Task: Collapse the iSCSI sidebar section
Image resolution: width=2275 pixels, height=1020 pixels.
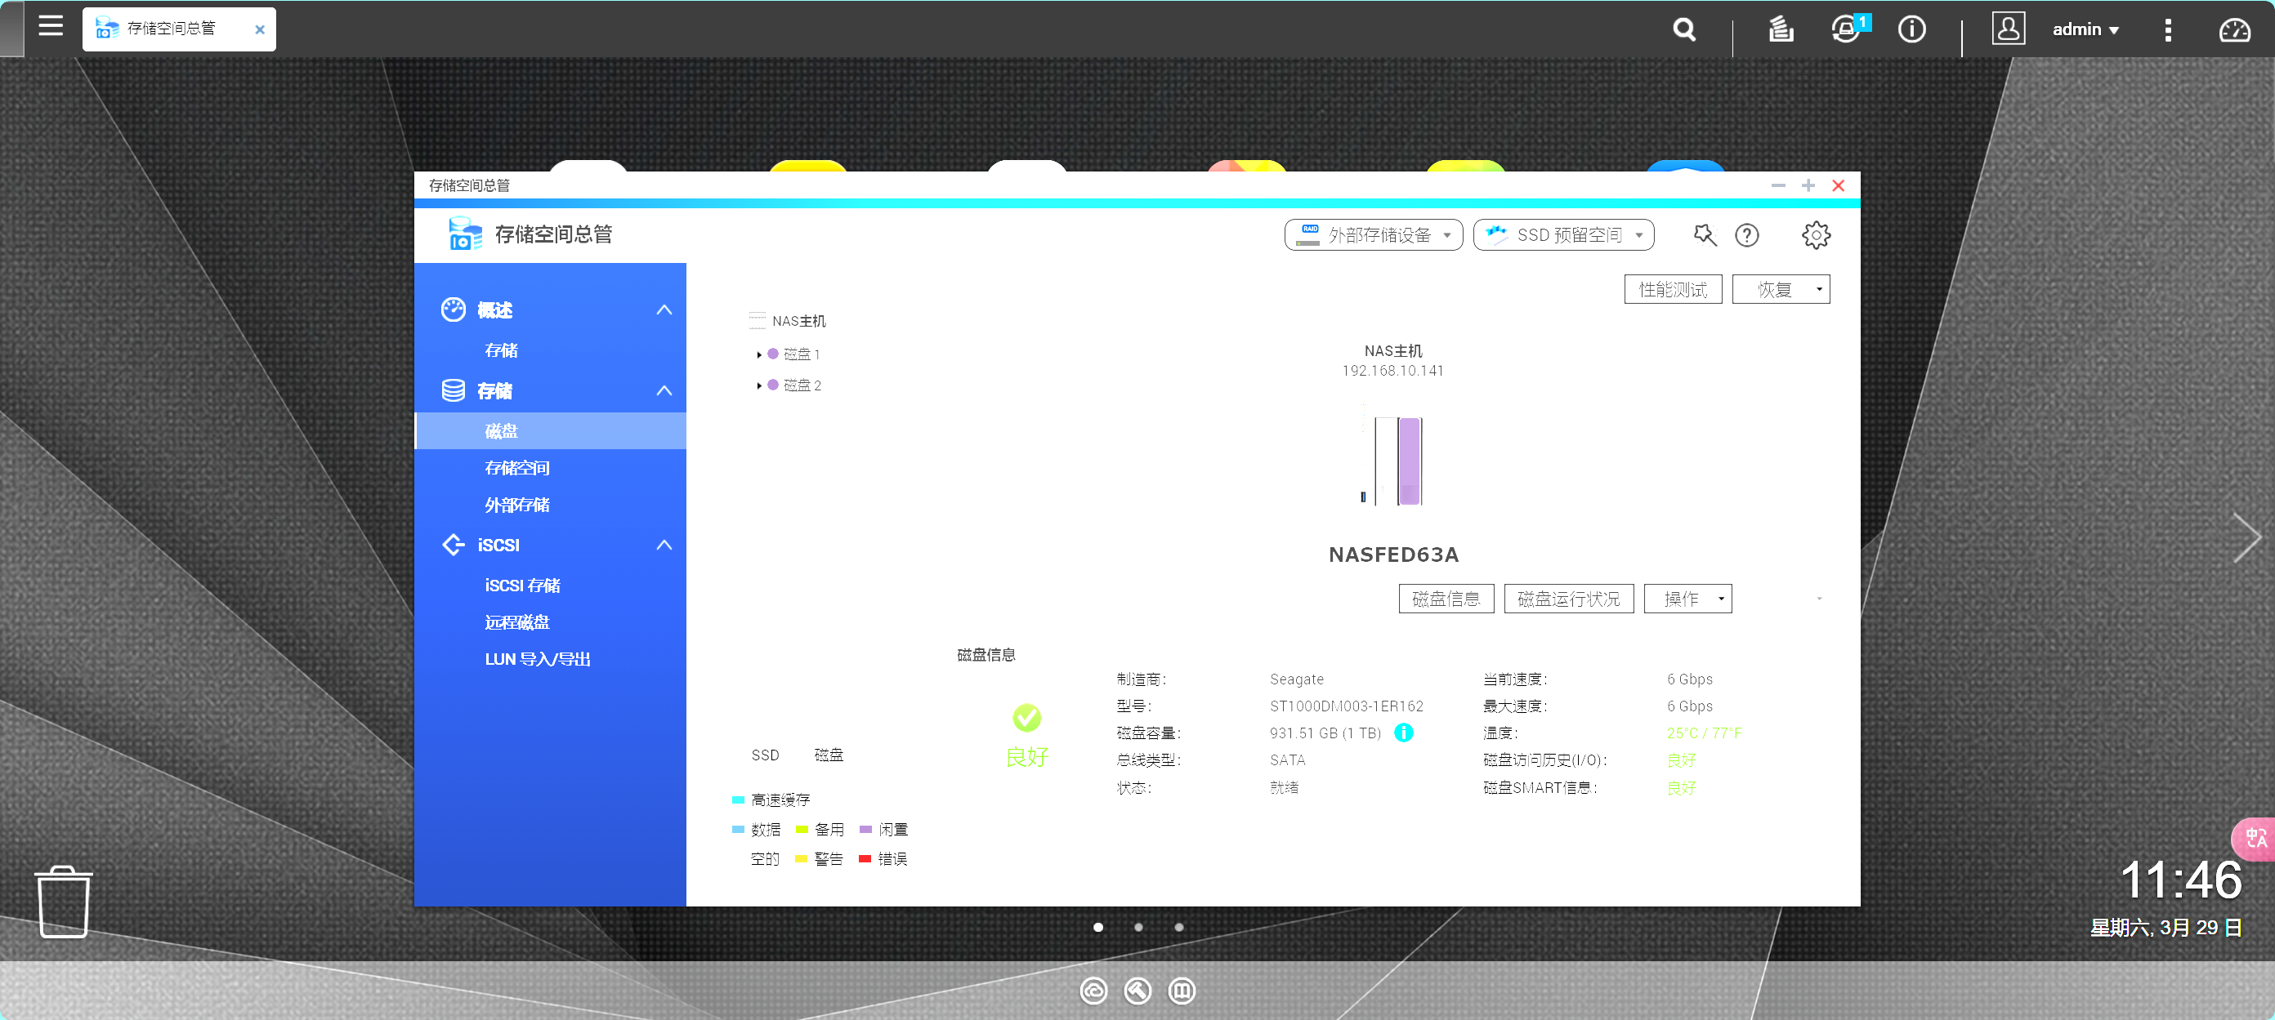Action: 664,545
